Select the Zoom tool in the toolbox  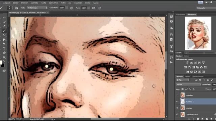[4, 57]
